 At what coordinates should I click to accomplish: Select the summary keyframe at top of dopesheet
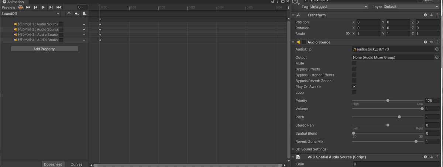pos(100,19)
